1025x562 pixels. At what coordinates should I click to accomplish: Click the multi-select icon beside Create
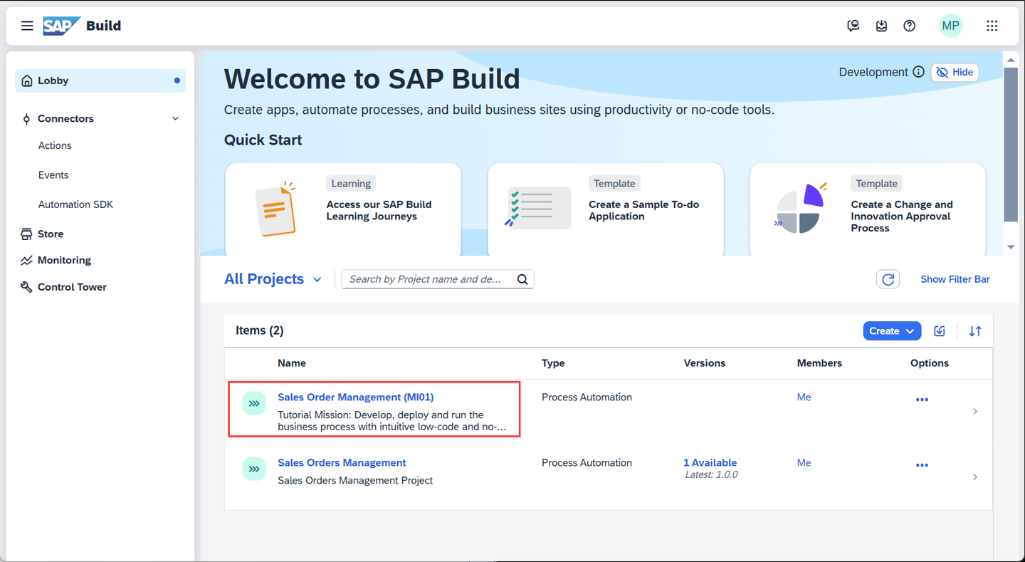(x=940, y=331)
